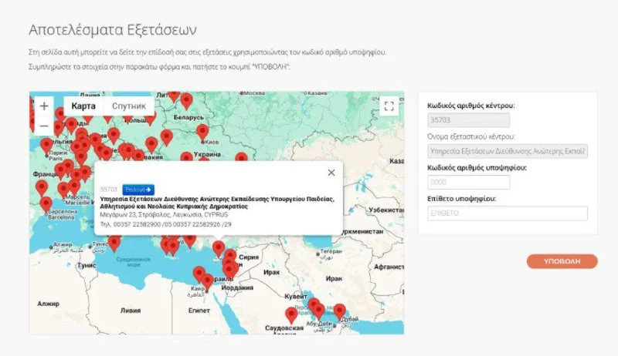The height and width of the screenshot is (356, 618).
Task: Select the map pin near Tunis
Action: (114, 243)
